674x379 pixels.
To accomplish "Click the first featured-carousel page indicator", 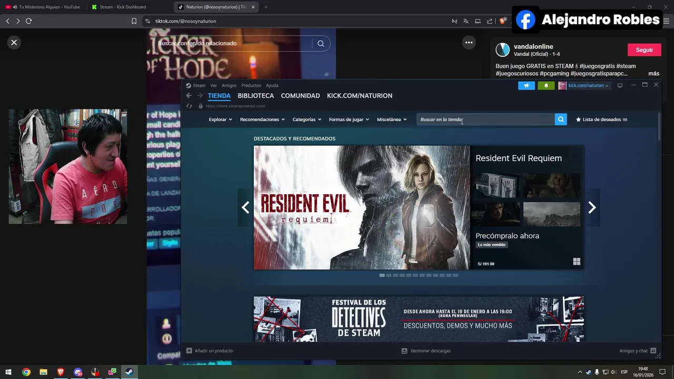I will coord(382,275).
